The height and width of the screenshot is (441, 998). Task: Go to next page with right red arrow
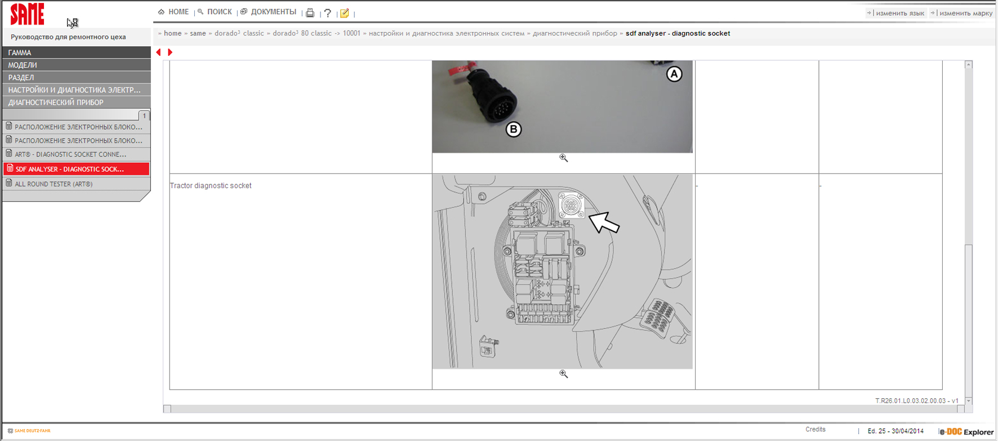pyautogui.click(x=170, y=52)
